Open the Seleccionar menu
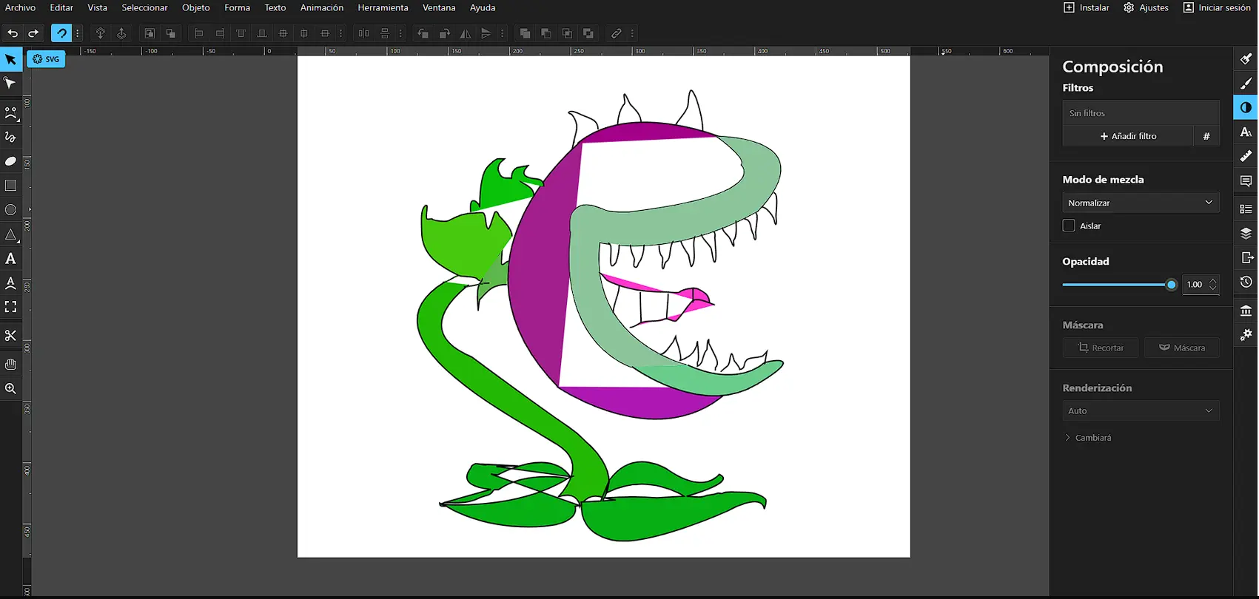This screenshot has width=1259, height=599. (x=144, y=7)
